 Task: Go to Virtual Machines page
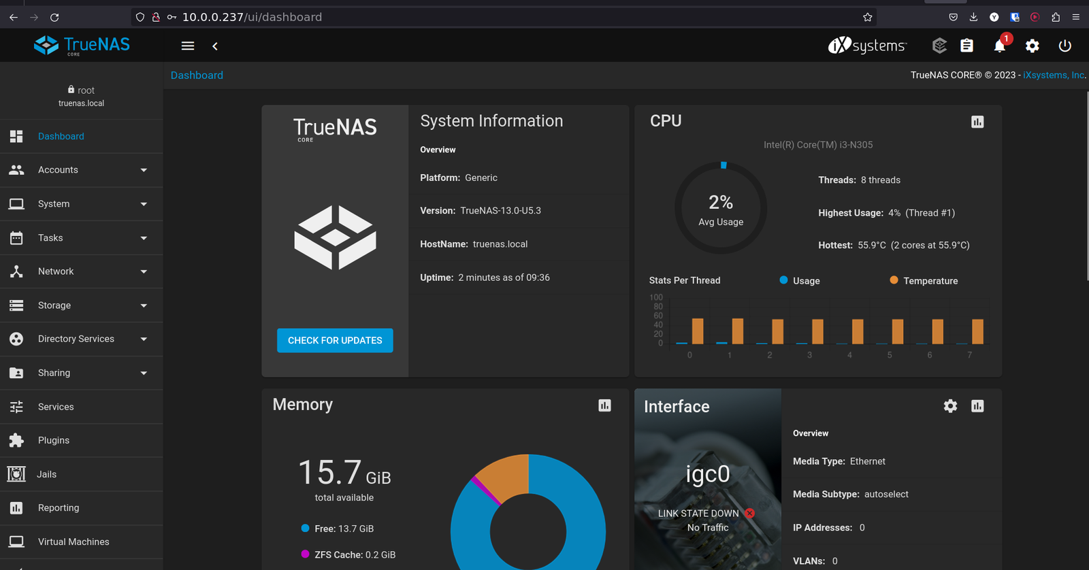[74, 541]
